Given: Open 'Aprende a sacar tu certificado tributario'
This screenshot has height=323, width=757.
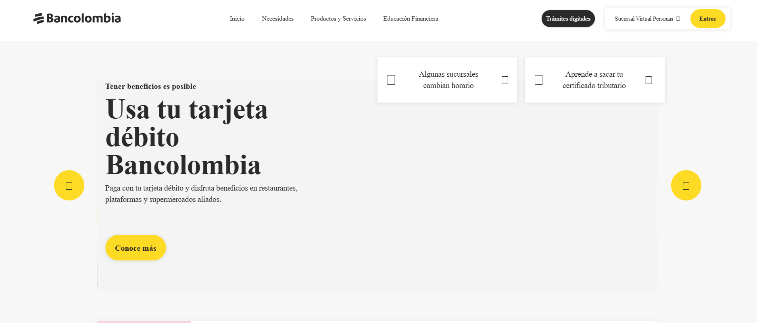Looking at the screenshot, I should click(x=594, y=80).
